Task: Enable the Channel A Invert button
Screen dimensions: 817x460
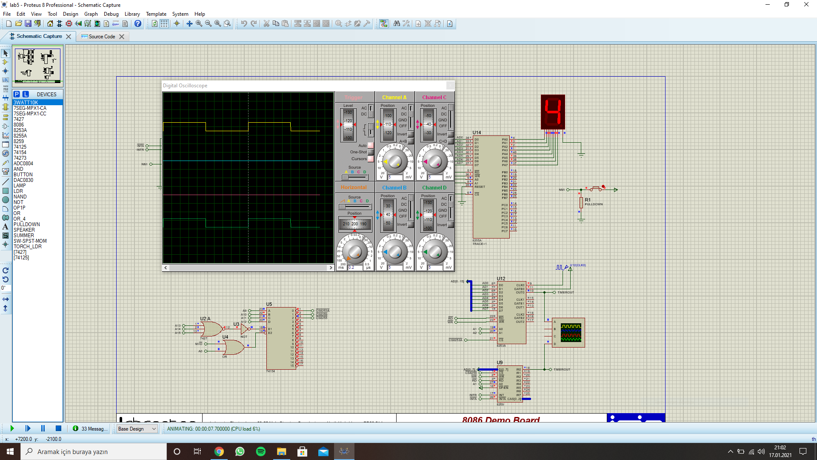Action: click(411, 134)
